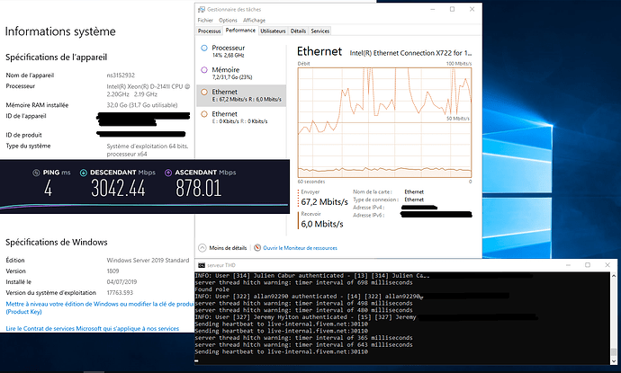Select the Processeur performance item
Screen dimensions: 621x373
[x=241, y=51]
